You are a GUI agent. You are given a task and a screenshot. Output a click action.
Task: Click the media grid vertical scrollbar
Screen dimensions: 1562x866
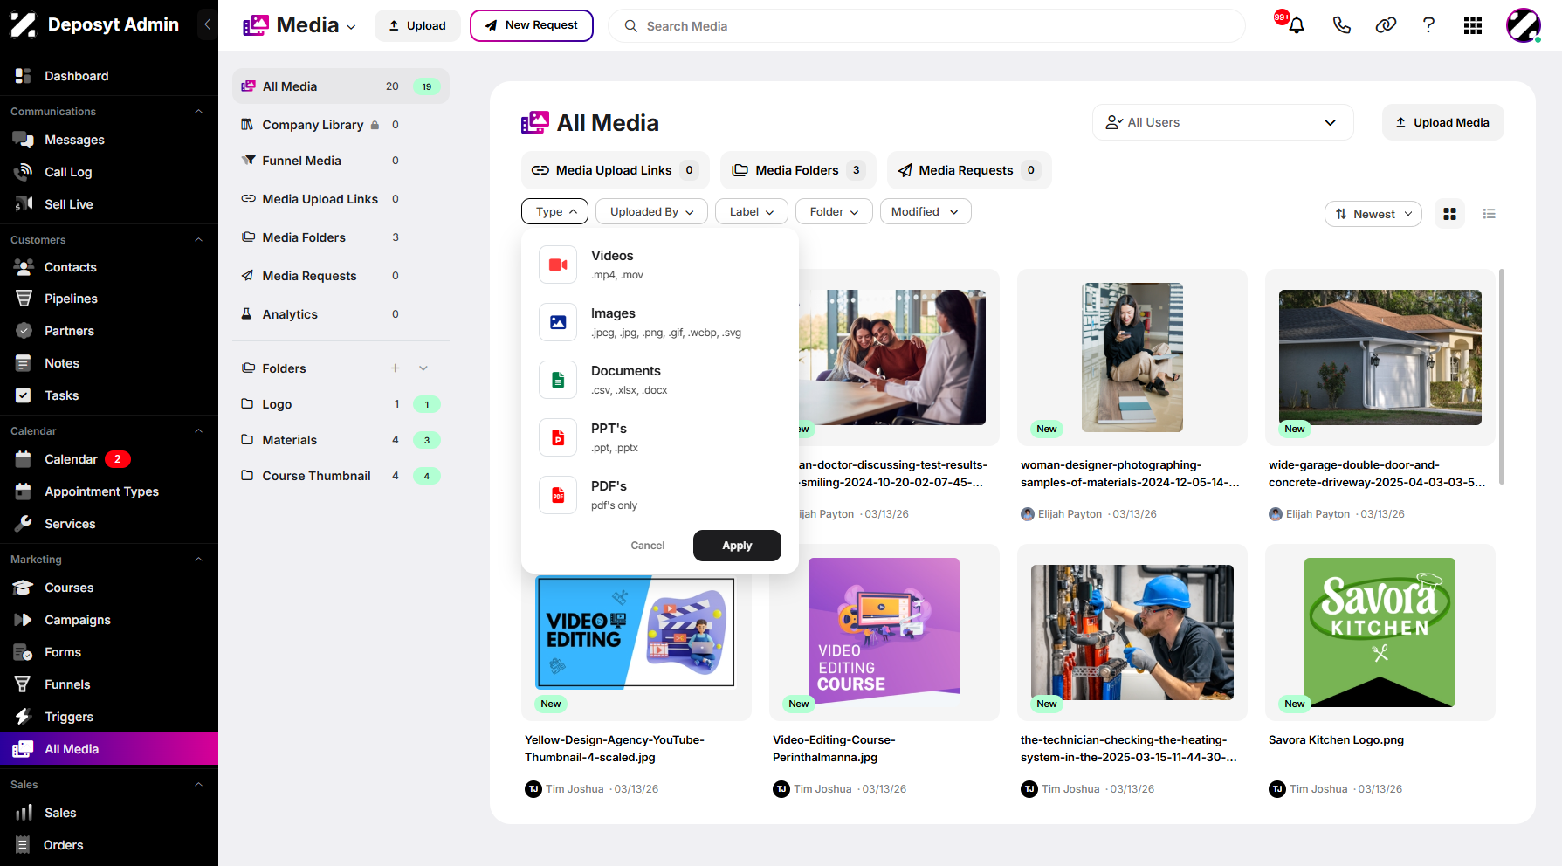[x=1502, y=376]
